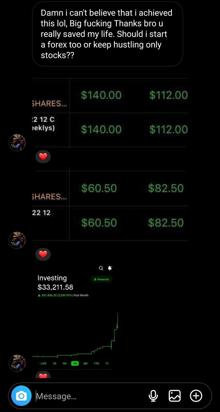Click the green Rewards button

pyautogui.click(x=102, y=279)
